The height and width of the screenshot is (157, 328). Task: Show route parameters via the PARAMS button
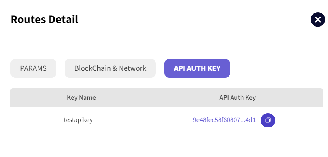point(33,68)
